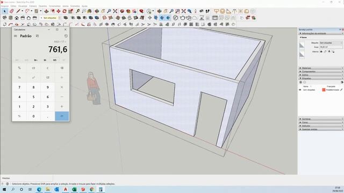Screen dimensions: 344x193
Task: Select the Paint Bucket tool
Action: [90, 11]
